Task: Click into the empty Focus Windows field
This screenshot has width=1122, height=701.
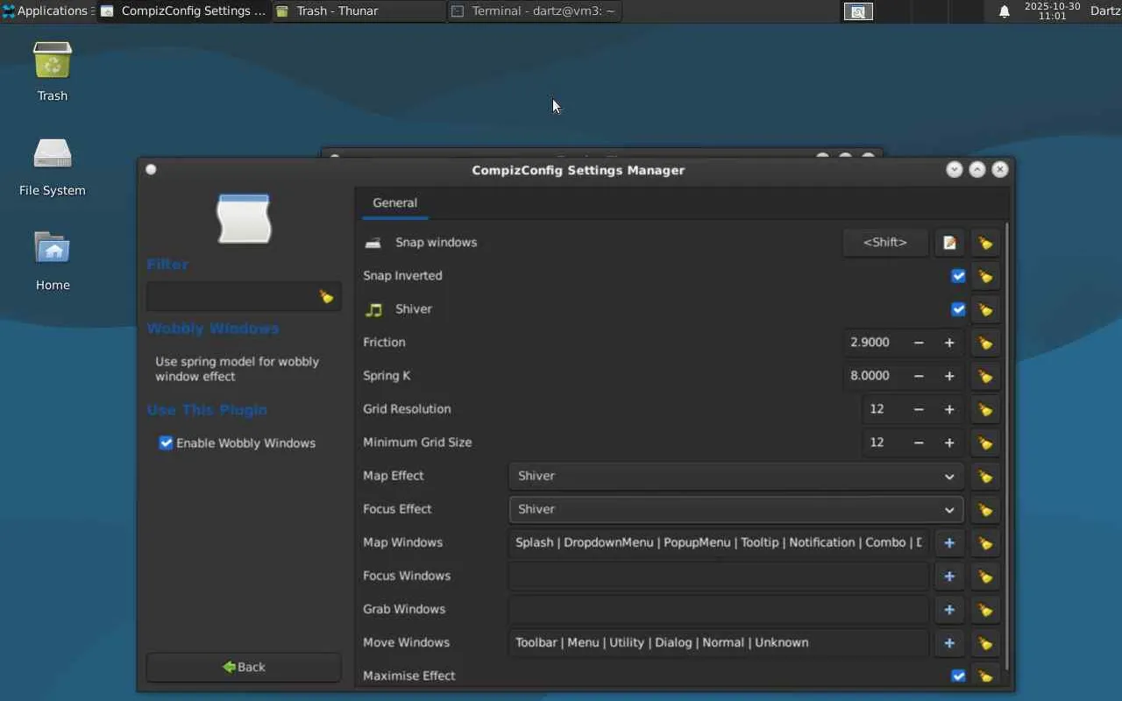Action: pyautogui.click(x=719, y=576)
